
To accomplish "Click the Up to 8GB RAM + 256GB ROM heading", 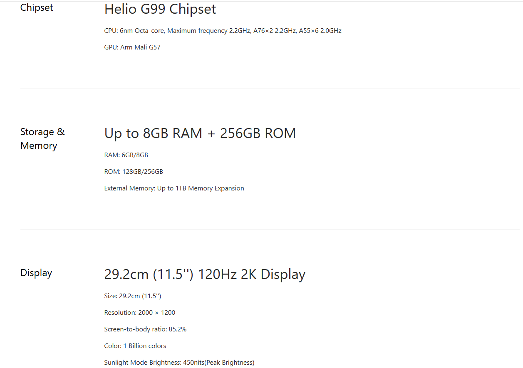I will tap(200, 133).
